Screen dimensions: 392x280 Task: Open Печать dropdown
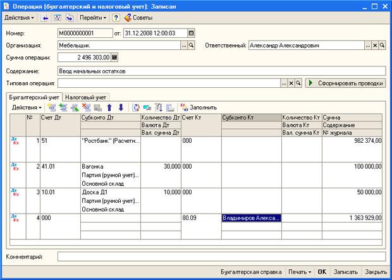(300, 272)
